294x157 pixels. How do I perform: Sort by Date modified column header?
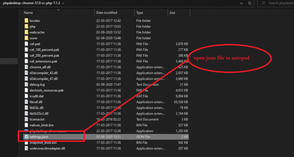[x=107, y=13]
